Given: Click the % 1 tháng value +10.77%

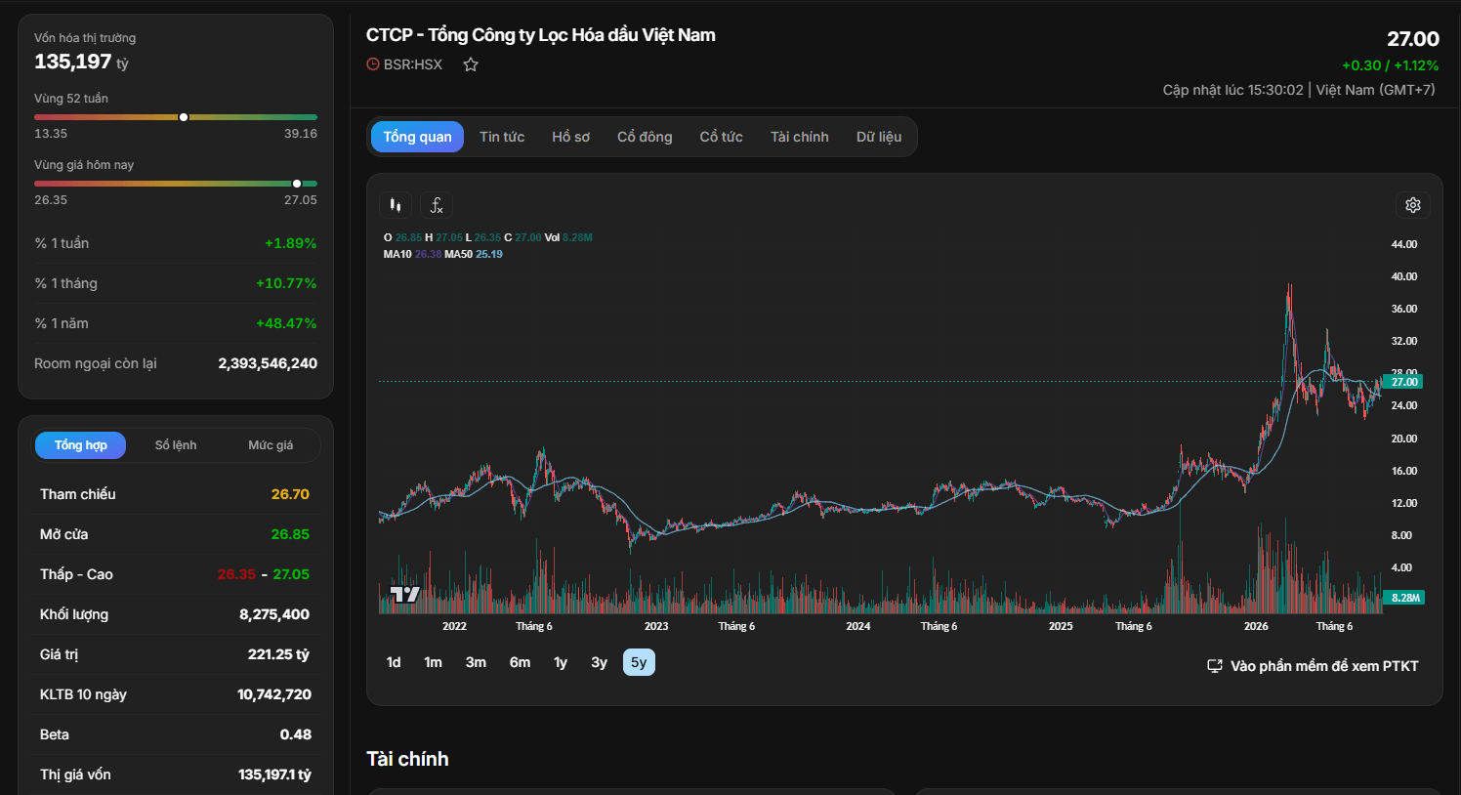Looking at the screenshot, I should point(286,283).
